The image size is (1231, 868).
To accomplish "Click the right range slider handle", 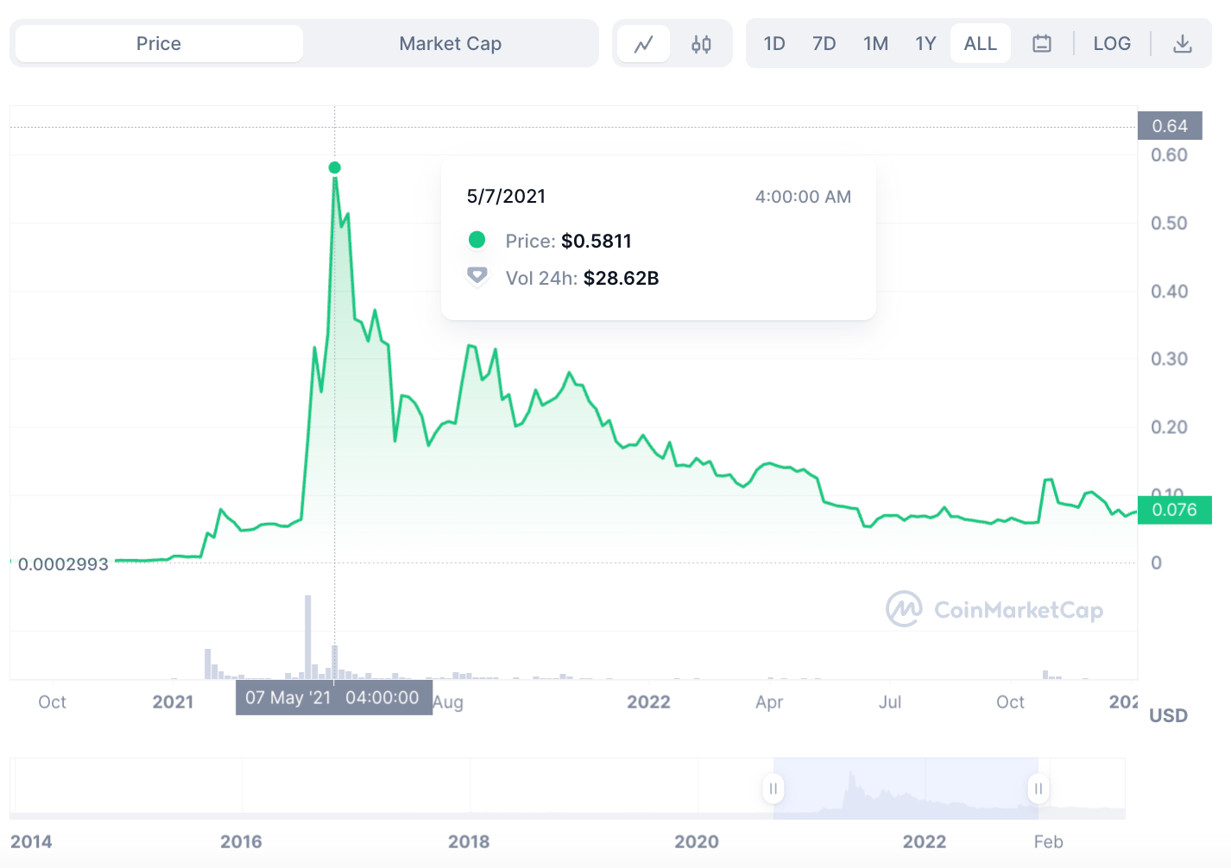I will (x=1038, y=789).
